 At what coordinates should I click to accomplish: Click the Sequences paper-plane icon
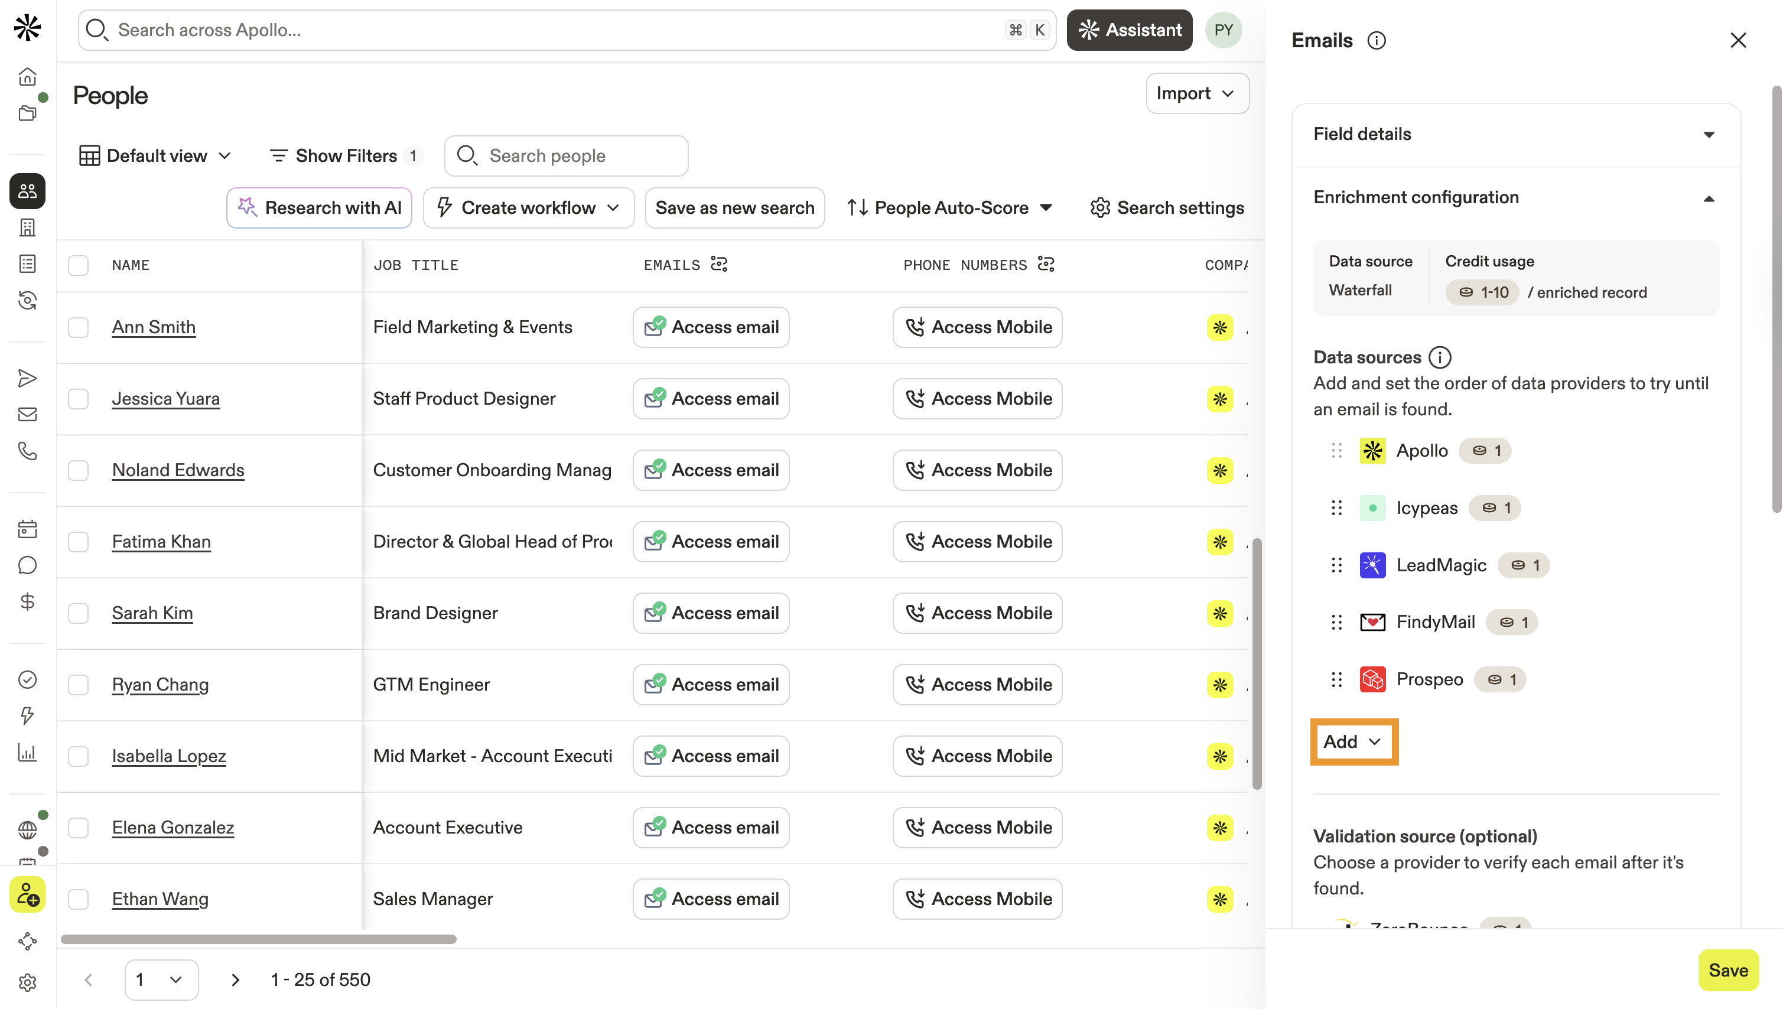[x=27, y=378]
